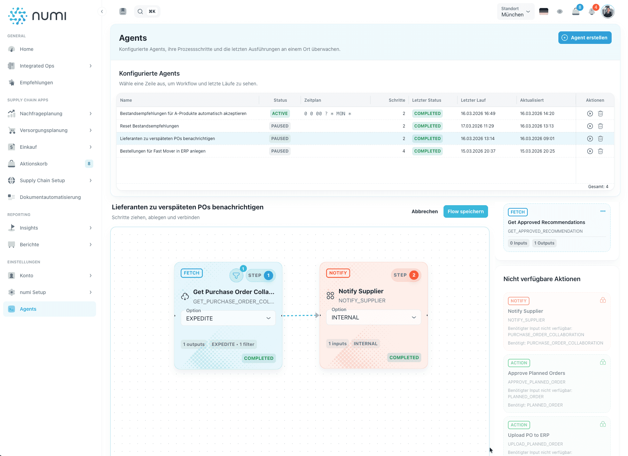
Task: Open the filter icon on Step 1
Action: [236, 276]
